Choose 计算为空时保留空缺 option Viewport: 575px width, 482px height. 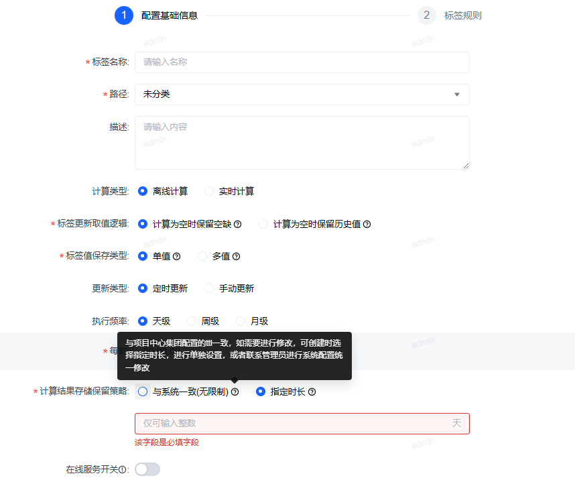pyautogui.click(x=143, y=224)
